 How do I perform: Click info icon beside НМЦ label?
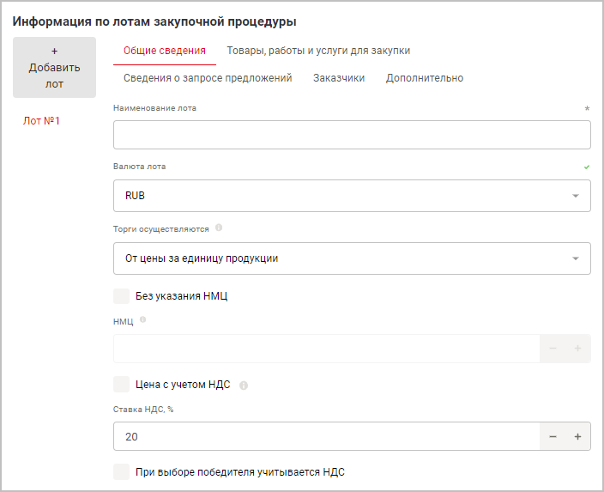142,319
